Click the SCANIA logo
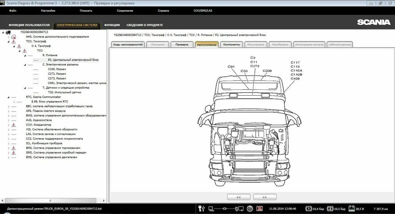Screen dimensions: 395x214 [x=374, y=22]
